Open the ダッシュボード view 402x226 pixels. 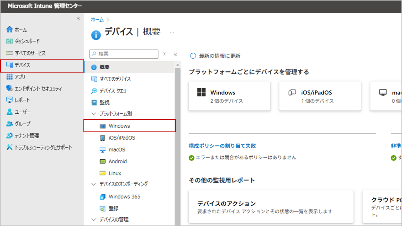[24, 41]
